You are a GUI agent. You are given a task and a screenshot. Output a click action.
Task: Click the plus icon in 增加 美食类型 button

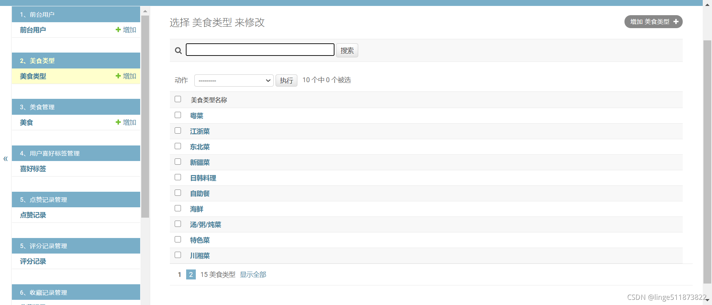point(676,22)
